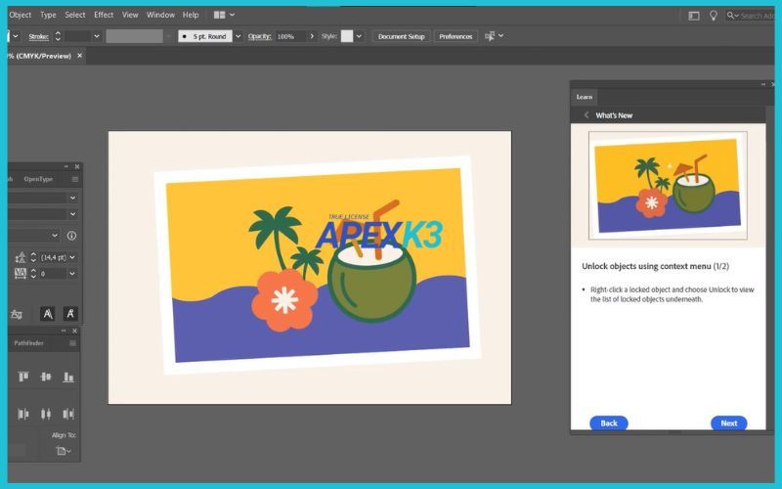
Task: Expand the brush definition 5 pt. Round dropdown
Action: (x=239, y=36)
